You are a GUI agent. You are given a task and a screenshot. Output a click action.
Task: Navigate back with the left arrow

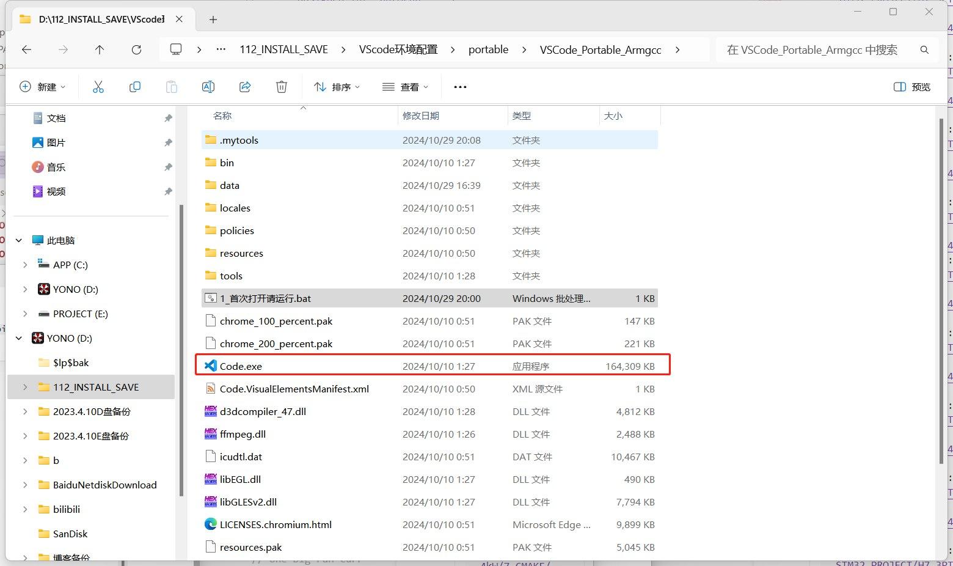tap(27, 50)
